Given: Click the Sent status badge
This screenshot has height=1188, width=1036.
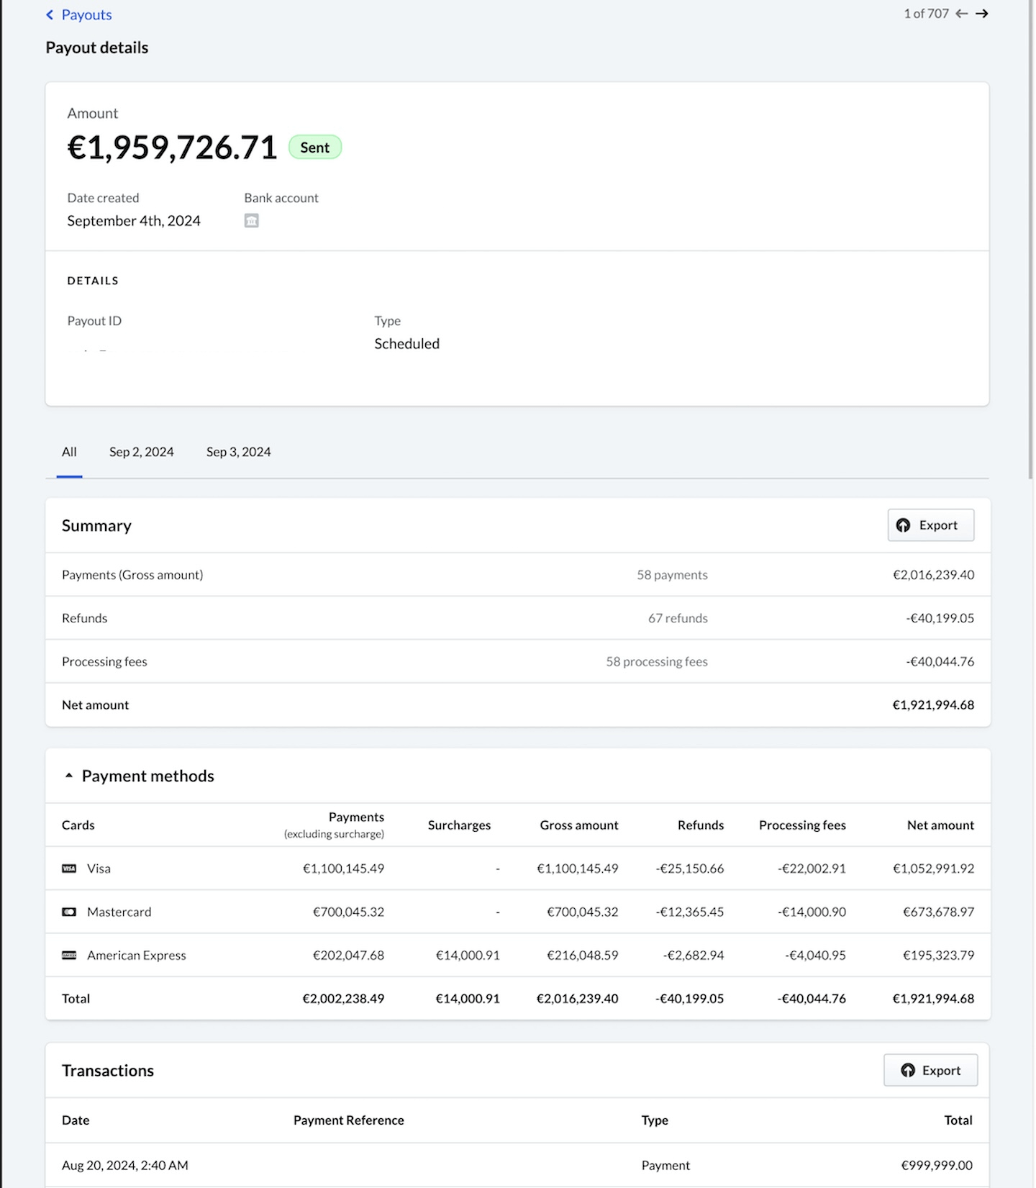Looking at the screenshot, I should (314, 148).
